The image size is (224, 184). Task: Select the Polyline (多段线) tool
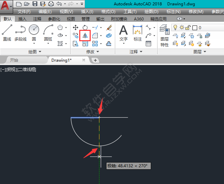tap(20, 33)
